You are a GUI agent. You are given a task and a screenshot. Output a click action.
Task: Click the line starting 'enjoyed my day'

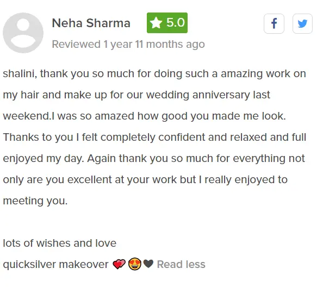coord(154,158)
